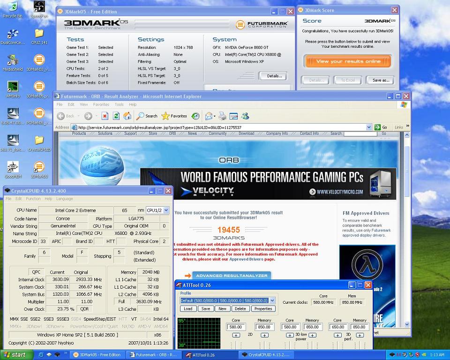Click the plus button under 2D Memory clock
The height and width of the screenshot is (360, 450).
264,335
